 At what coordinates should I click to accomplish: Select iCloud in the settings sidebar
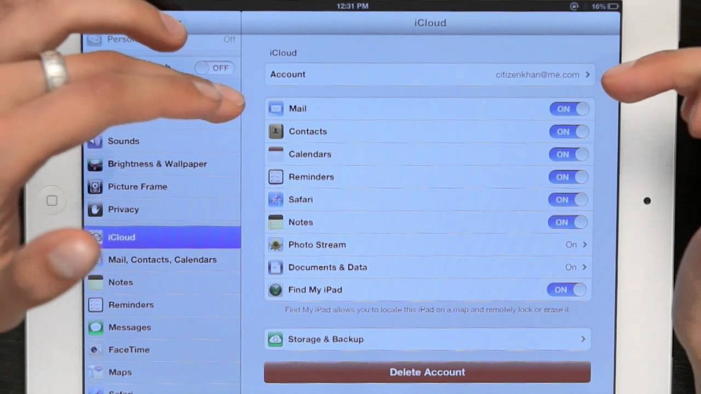162,237
